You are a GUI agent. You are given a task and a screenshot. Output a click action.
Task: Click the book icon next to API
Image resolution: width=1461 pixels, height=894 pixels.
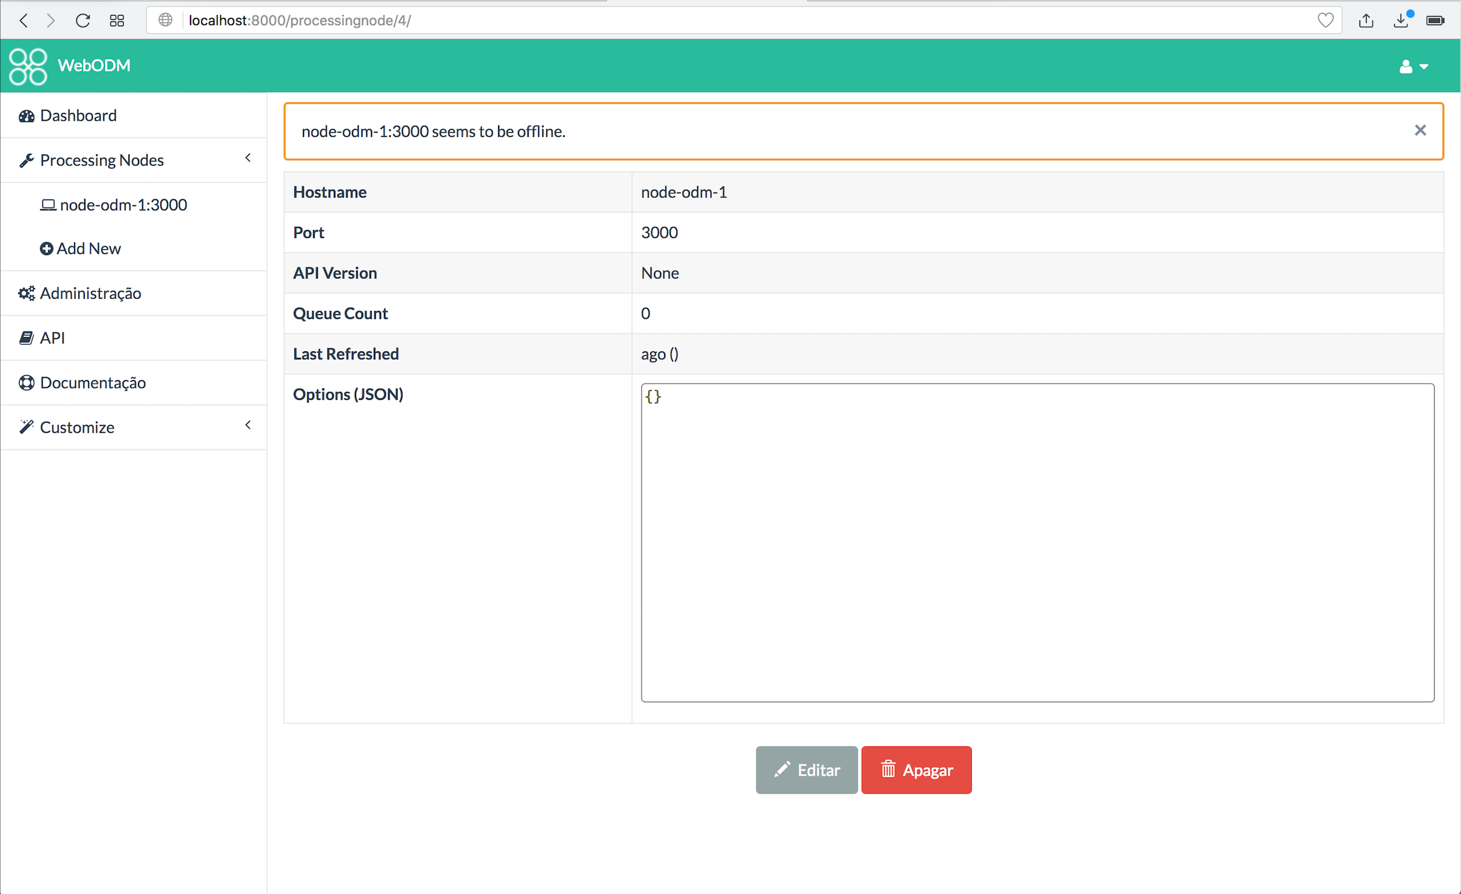[x=26, y=337]
